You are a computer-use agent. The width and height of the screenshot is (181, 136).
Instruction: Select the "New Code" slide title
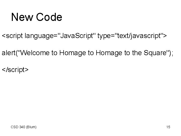37,17
